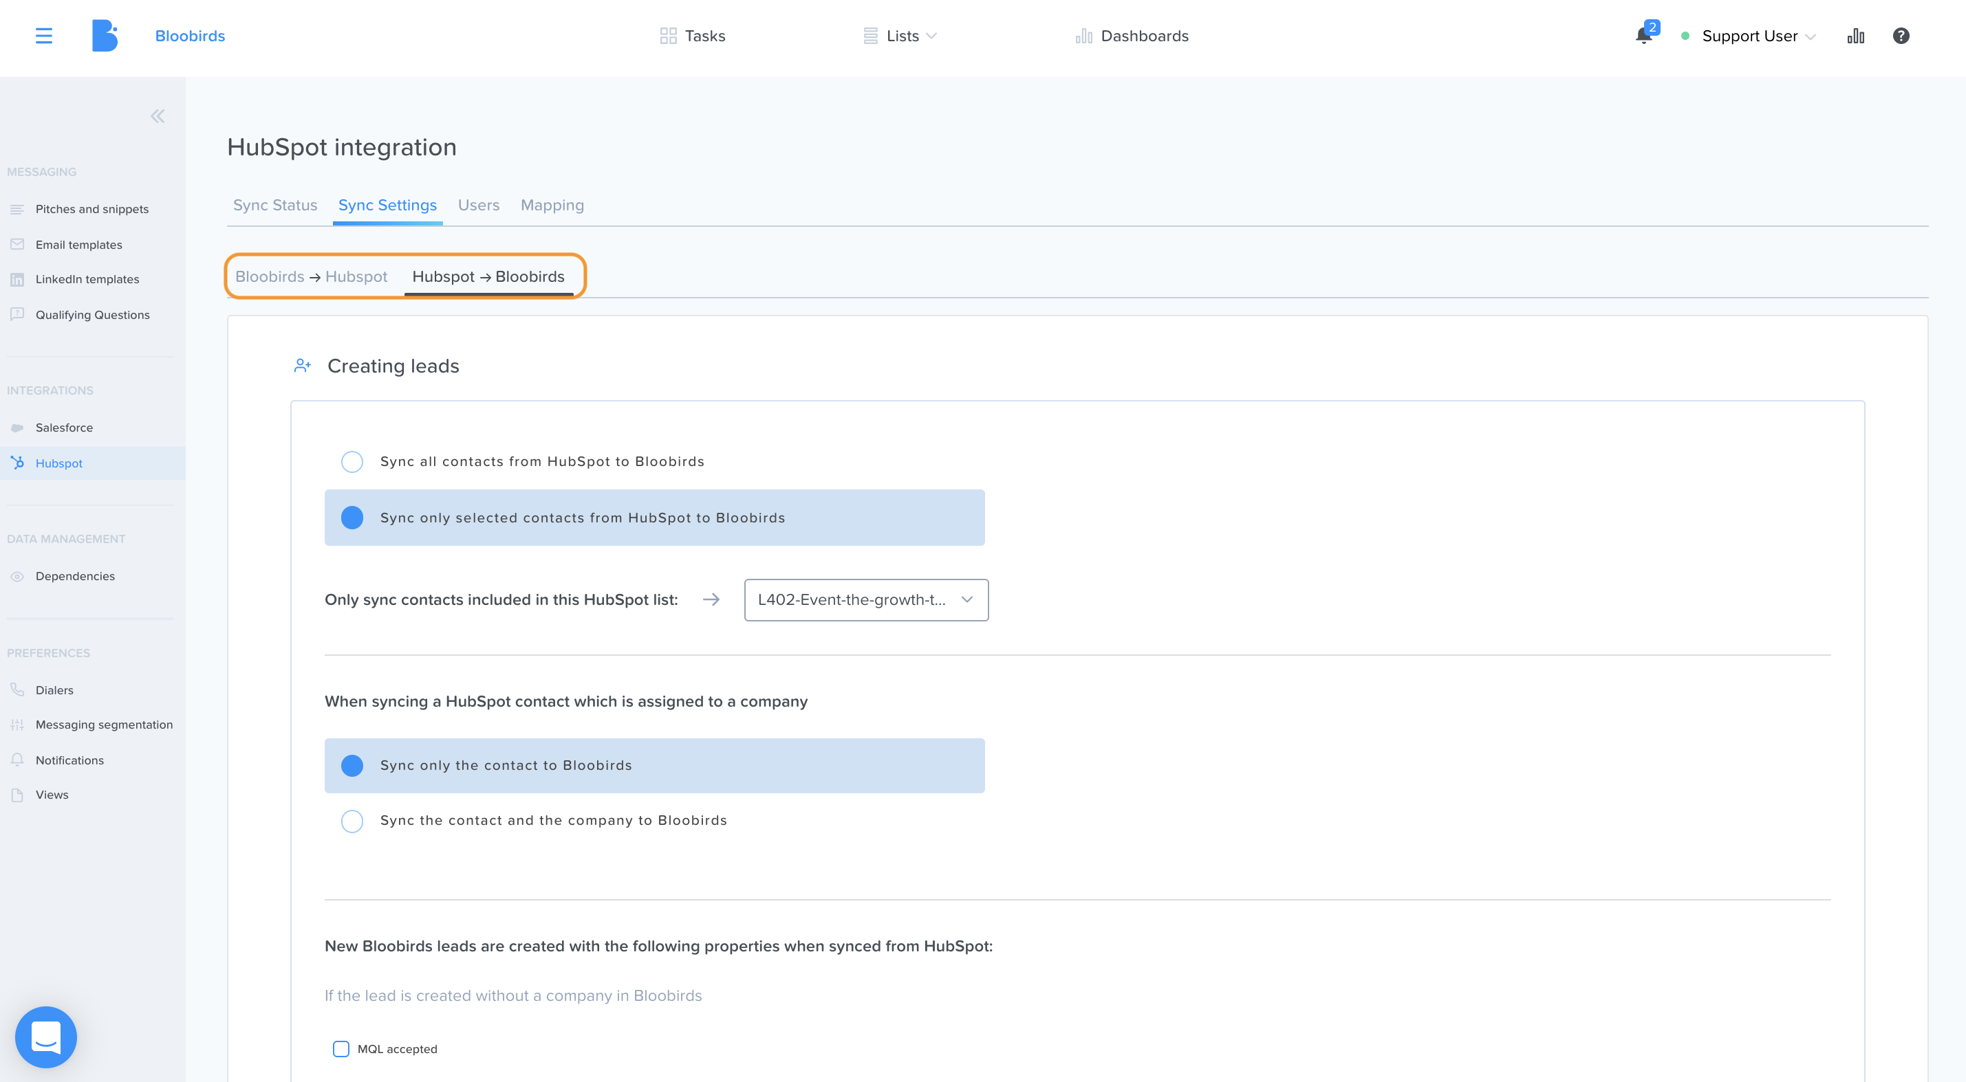Check the MQL accepted checkbox
The width and height of the screenshot is (1966, 1082).
(x=341, y=1049)
